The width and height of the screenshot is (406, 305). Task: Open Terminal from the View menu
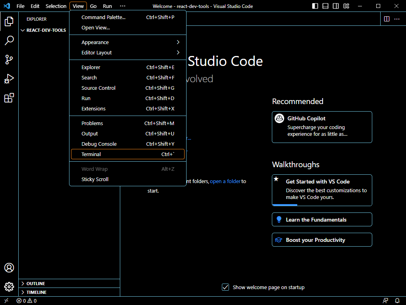point(128,154)
